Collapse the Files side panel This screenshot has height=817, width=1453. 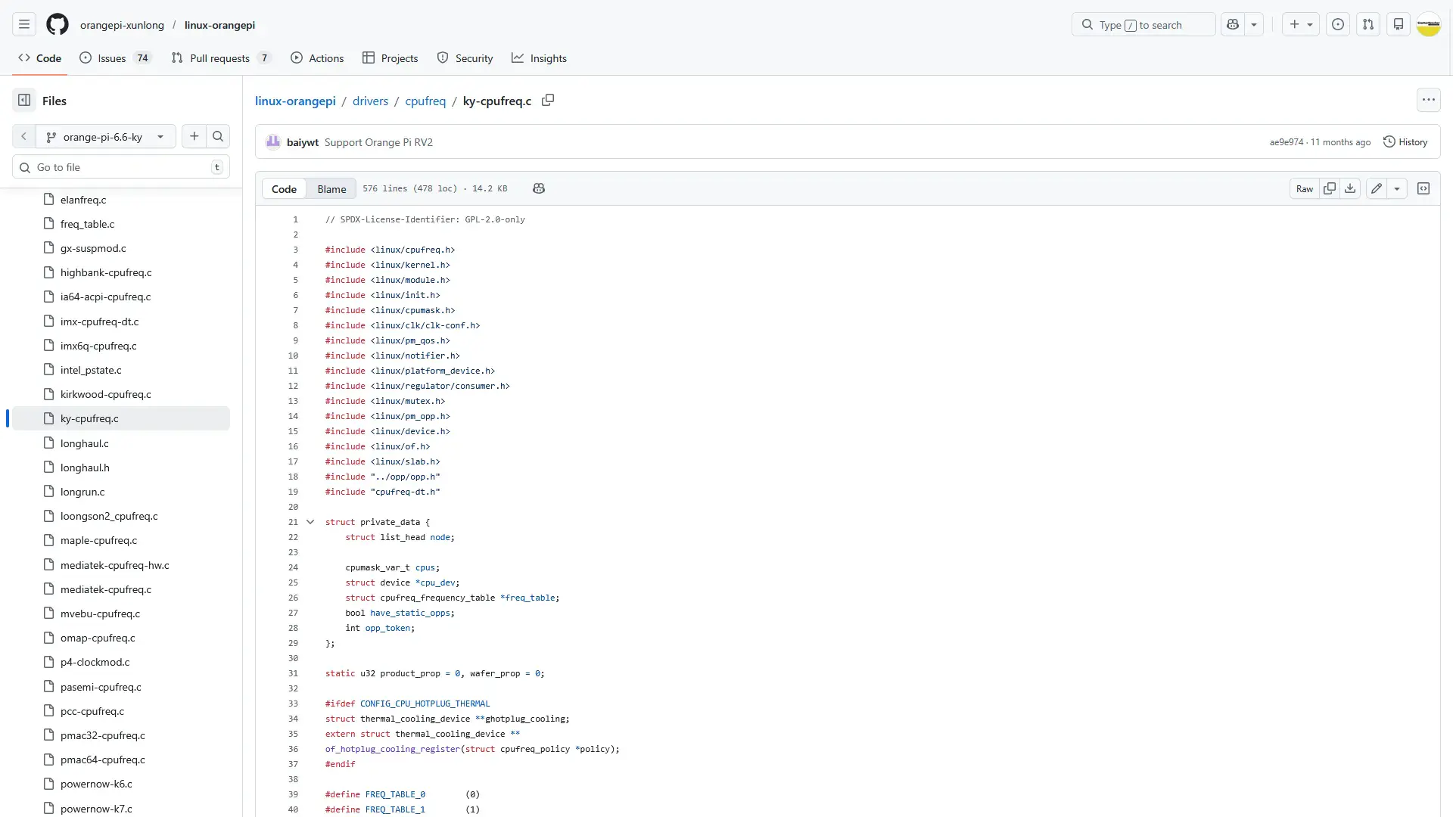24,101
